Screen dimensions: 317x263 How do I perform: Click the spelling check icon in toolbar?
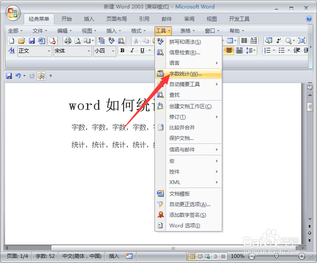[x=111, y=41]
